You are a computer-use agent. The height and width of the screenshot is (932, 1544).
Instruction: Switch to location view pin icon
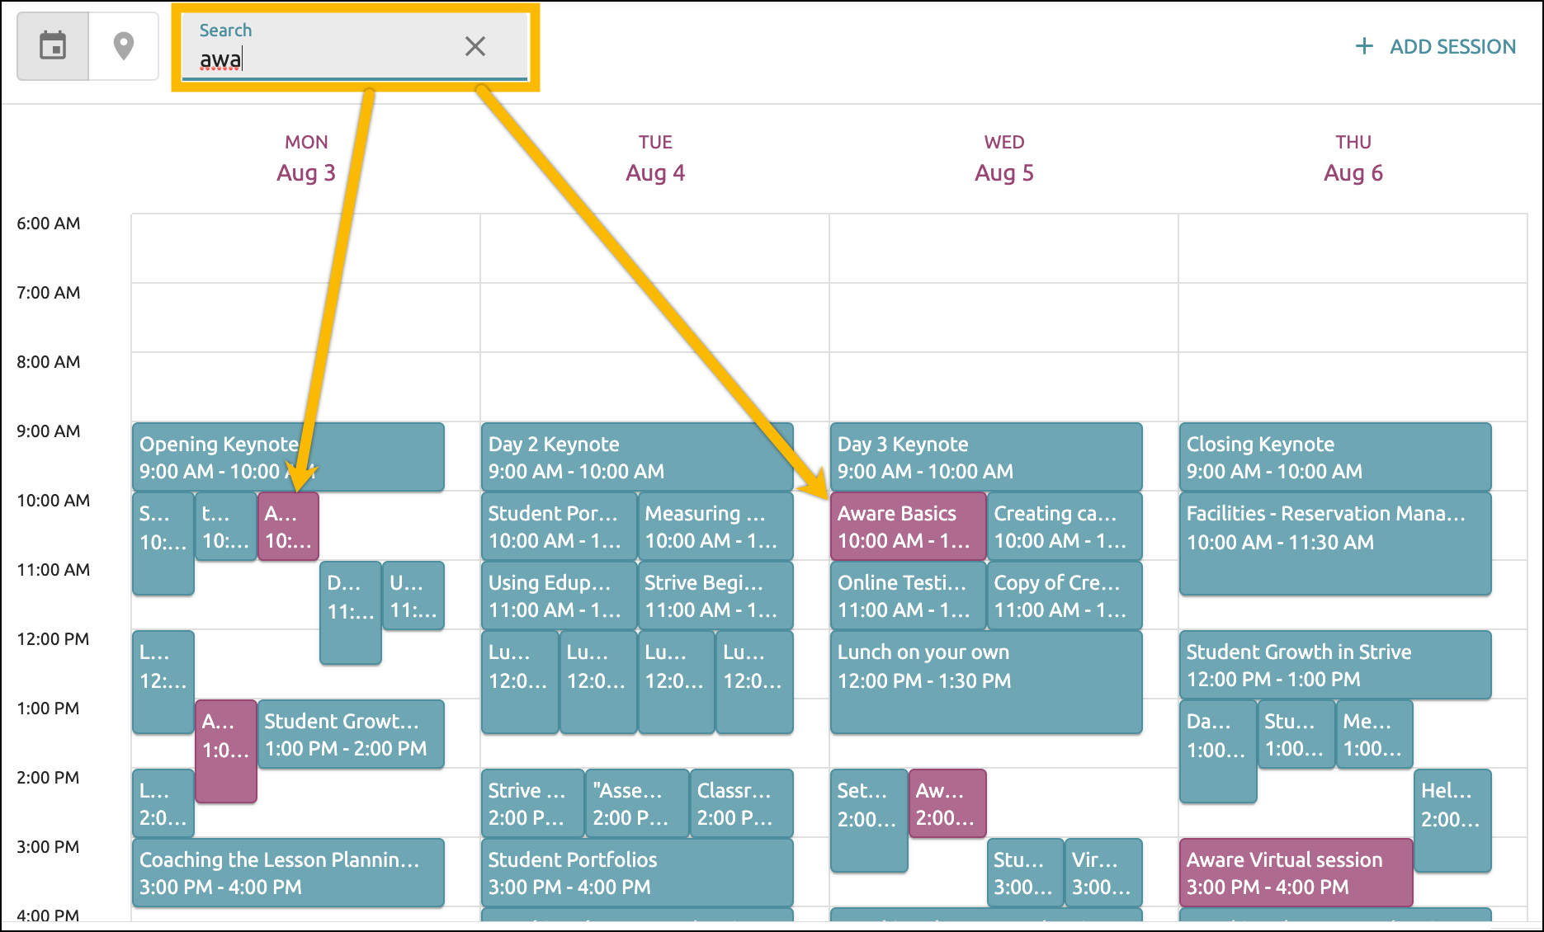(x=124, y=45)
